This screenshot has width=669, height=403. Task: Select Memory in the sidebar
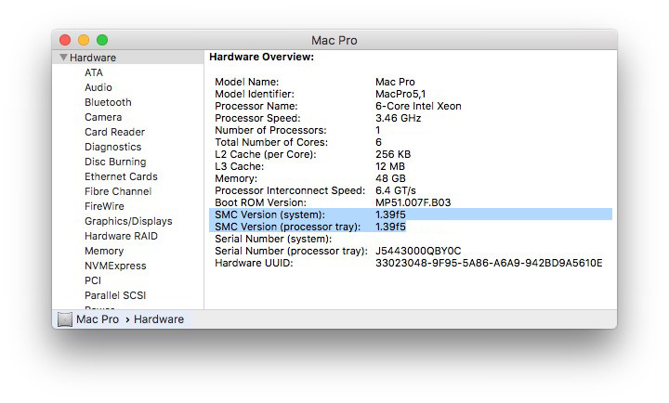tap(104, 252)
